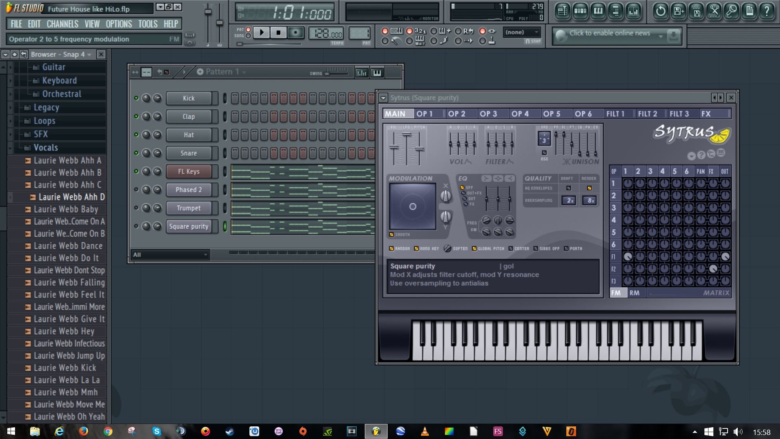
Task: Switch the Sytrus matrix to RM mode
Action: [x=634, y=293]
